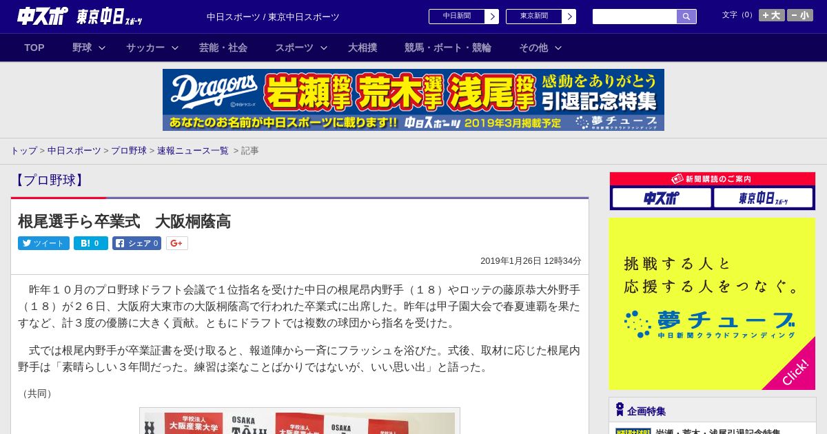The width and height of the screenshot is (827, 434).
Task: Click the （共同） credit text
Action: pyautogui.click(x=37, y=393)
